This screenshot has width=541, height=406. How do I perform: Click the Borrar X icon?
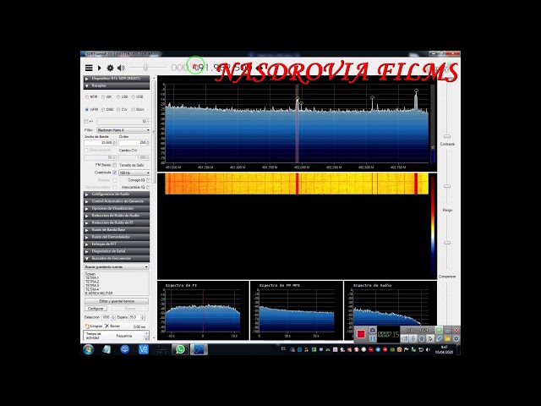pos(107,326)
